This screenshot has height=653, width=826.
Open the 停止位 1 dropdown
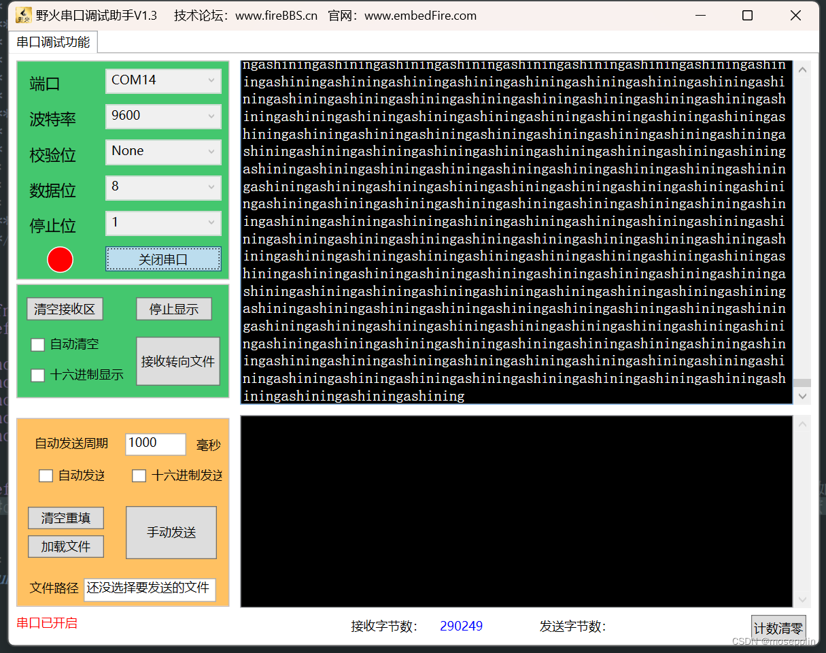click(x=163, y=222)
